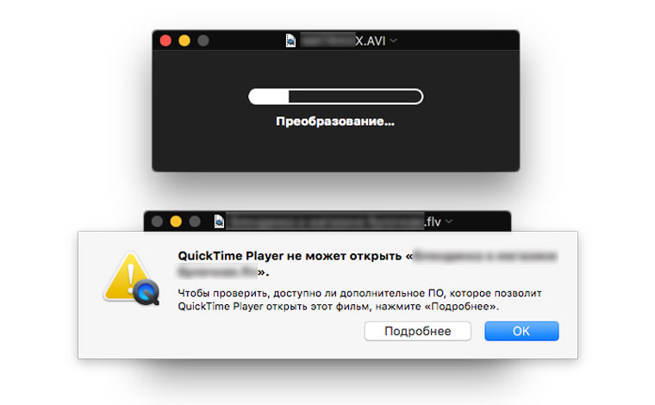Screen dimensions: 655x405
Task: Click the filled part of the conversion progress bar
Action: [x=269, y=97]
